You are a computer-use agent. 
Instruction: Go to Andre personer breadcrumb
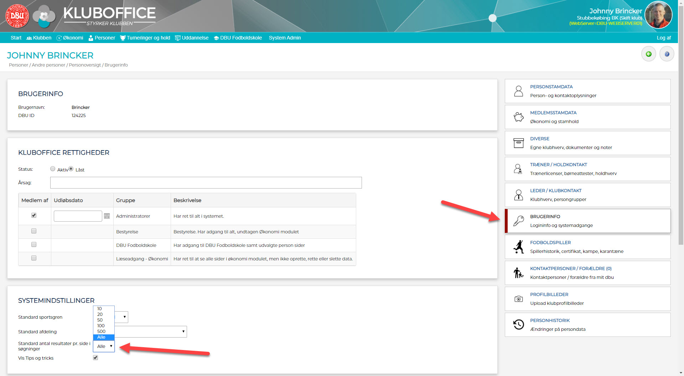[x=48, y=65]
